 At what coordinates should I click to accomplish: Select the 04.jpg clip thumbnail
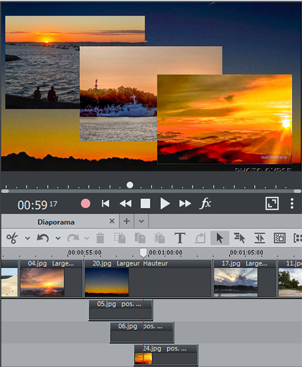tap(42, 282)
